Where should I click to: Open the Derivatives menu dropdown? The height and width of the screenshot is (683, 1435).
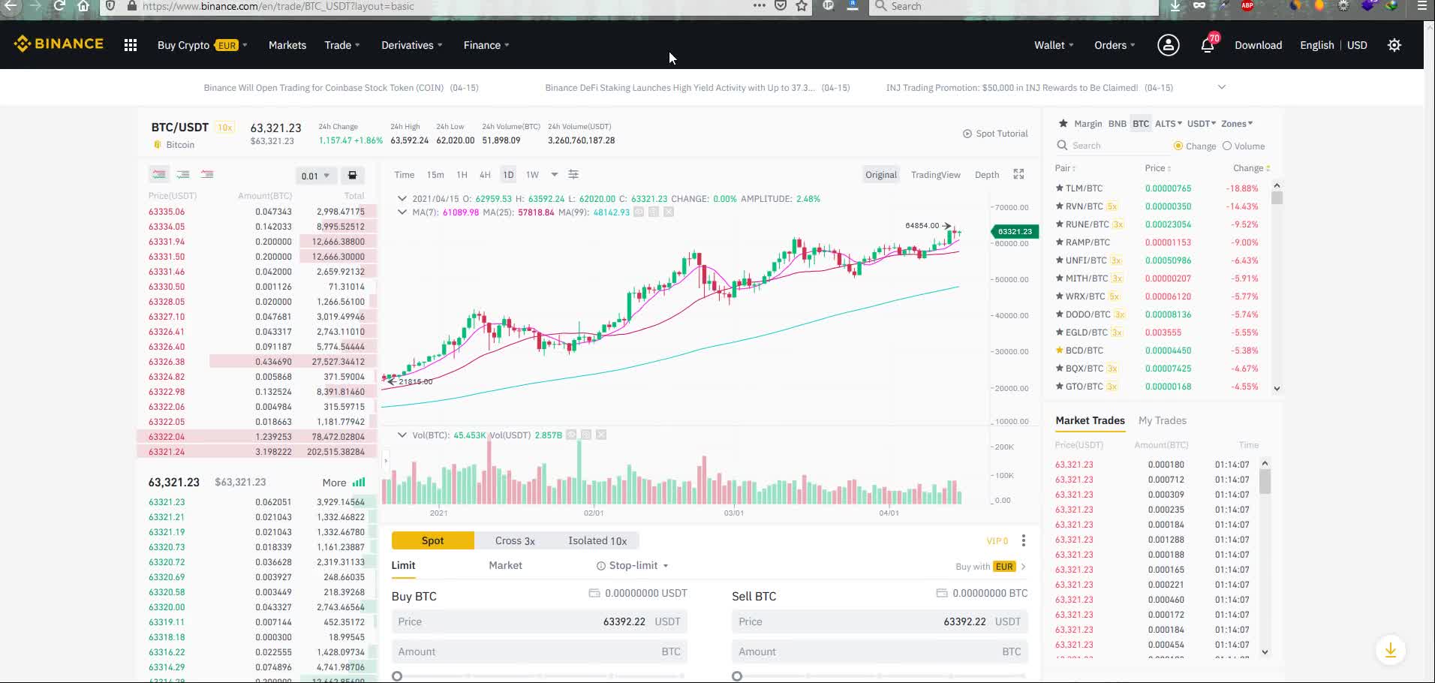pos(411,45)
